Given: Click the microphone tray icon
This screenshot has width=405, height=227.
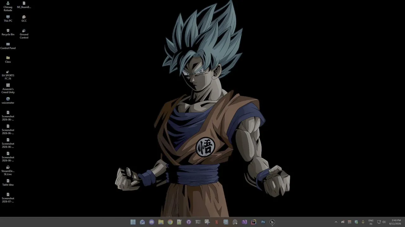Looking at the screenshot, I should [x=363, y=222].
